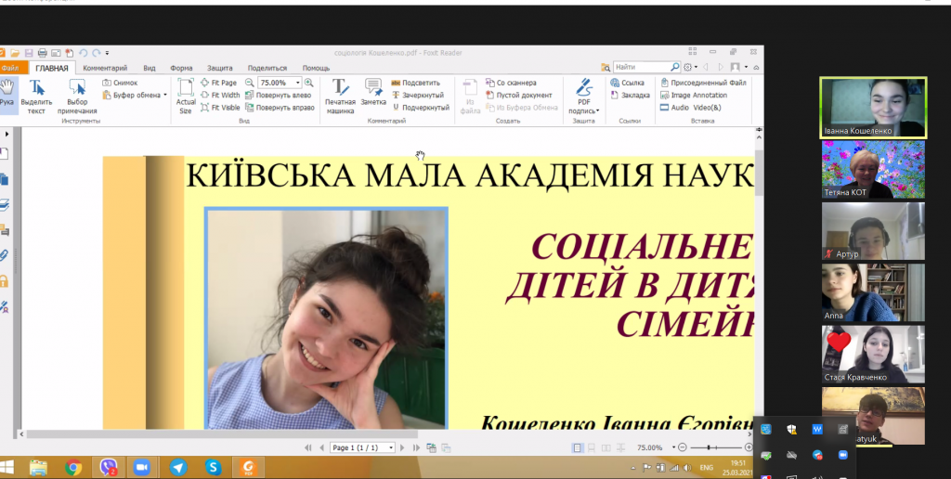Switch to the Защита ribbon tab
Image resolution: width=951 pixels, height=479 pixels.
pos(219,69)
